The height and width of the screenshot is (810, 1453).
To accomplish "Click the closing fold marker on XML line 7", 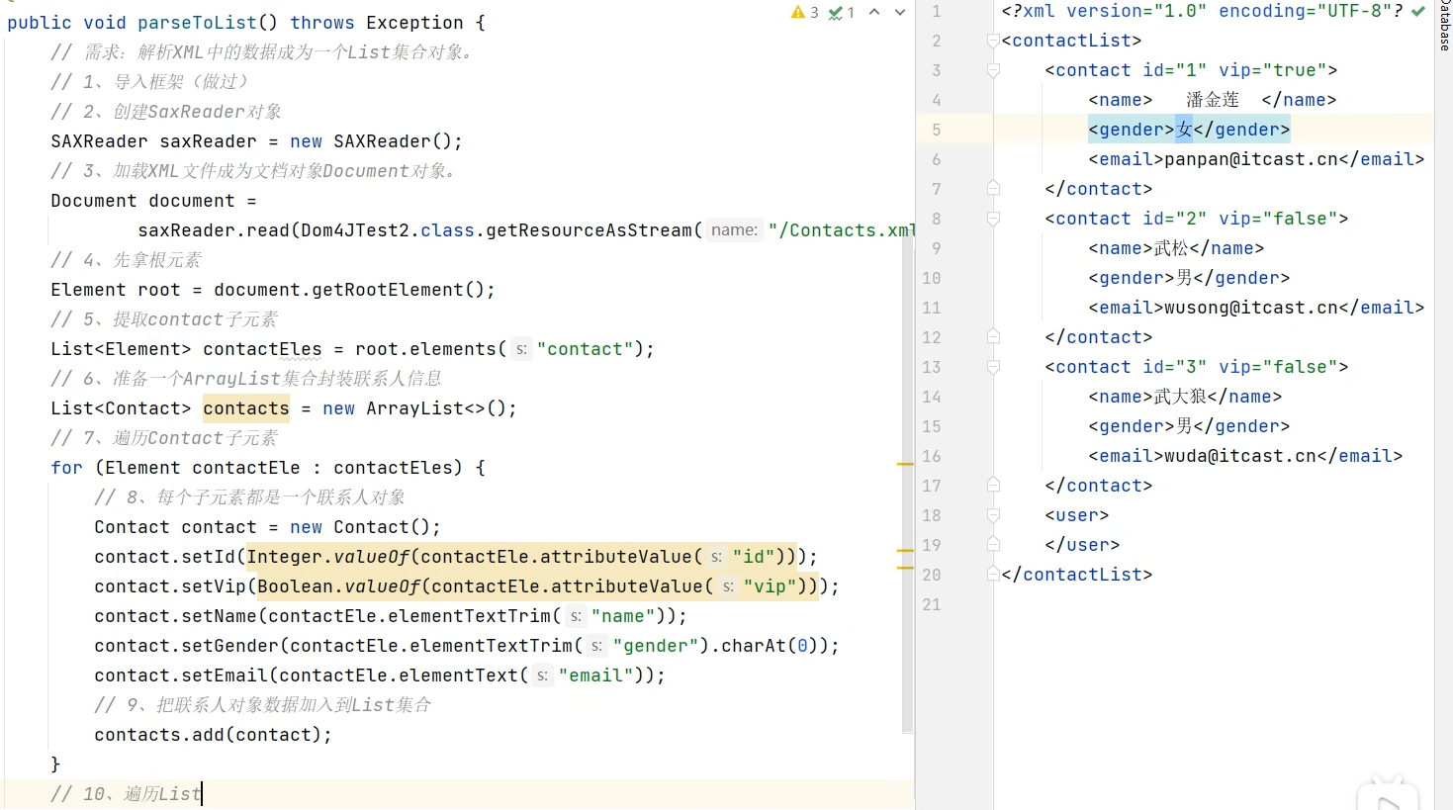I will coord(993,189).
